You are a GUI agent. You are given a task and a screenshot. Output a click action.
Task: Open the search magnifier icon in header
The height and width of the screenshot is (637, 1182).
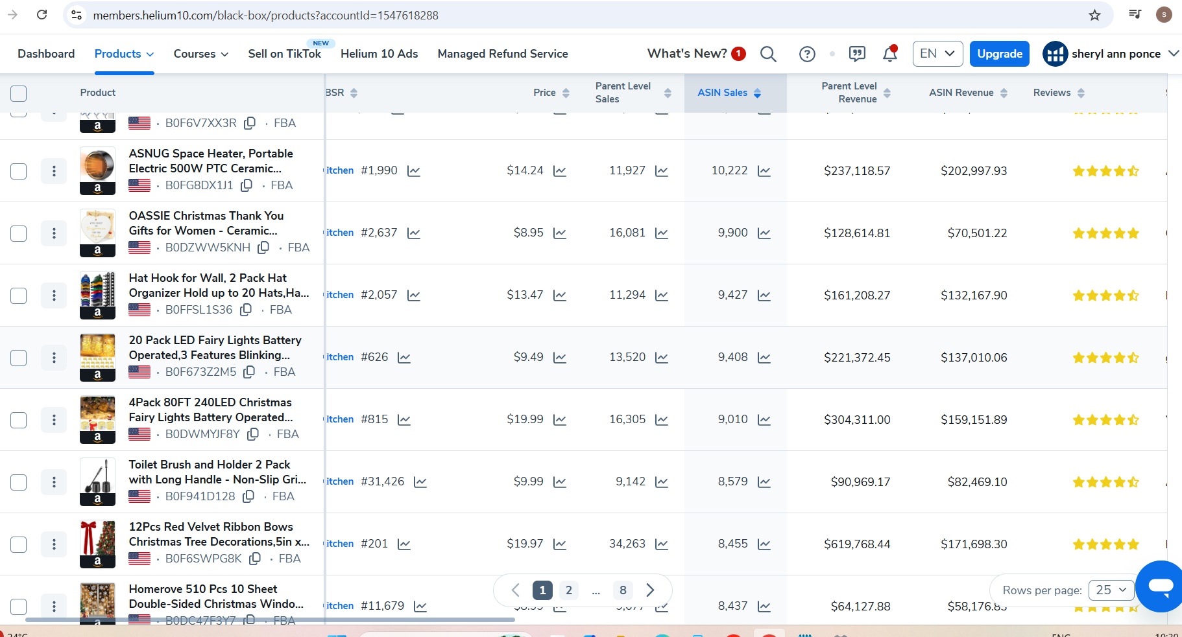[768, 54]
